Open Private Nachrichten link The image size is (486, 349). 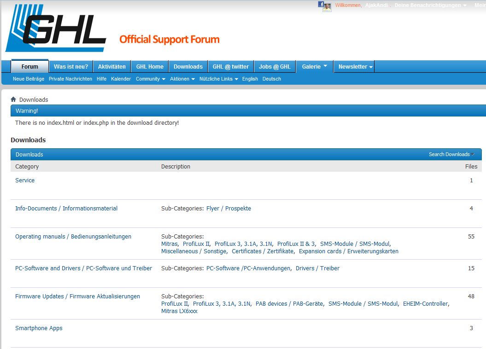[x=70, y=79]
